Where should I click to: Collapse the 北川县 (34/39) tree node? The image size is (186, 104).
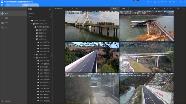click(34, 58)
